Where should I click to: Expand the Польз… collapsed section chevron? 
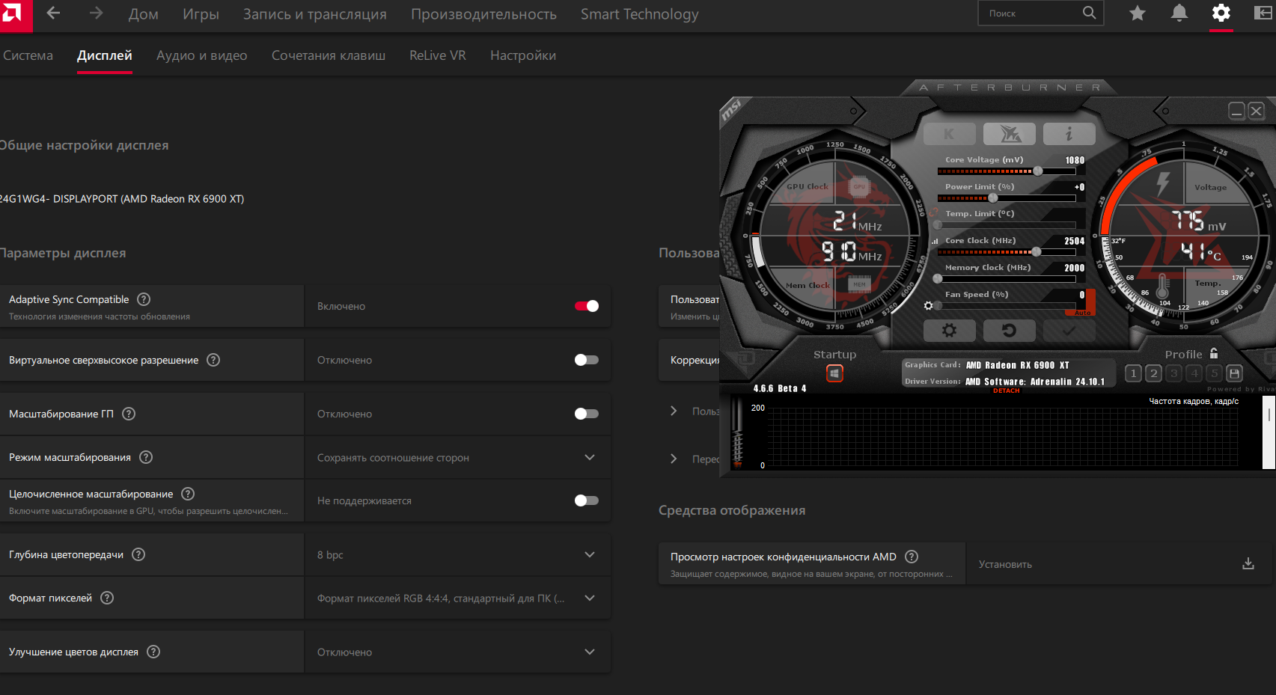click(x=674, y=411)
